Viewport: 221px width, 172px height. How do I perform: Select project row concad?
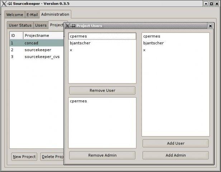[37, 43]
